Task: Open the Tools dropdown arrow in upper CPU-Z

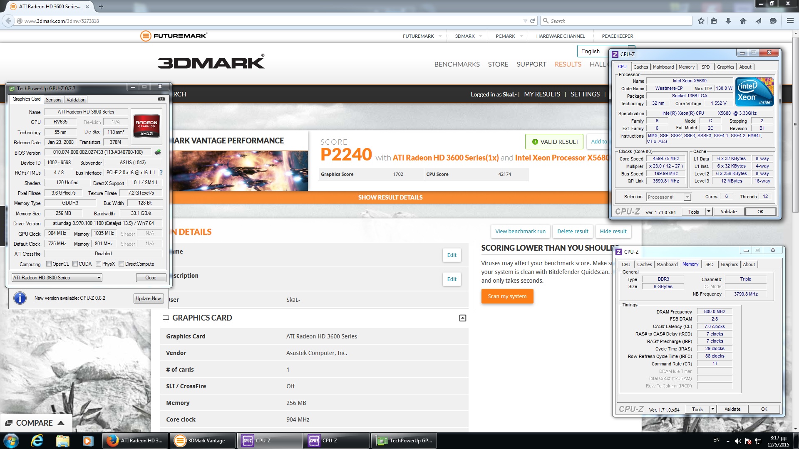Action: 709,212
